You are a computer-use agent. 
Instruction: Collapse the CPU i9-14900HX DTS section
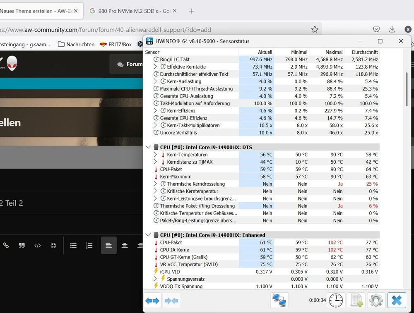coord(149,147)
